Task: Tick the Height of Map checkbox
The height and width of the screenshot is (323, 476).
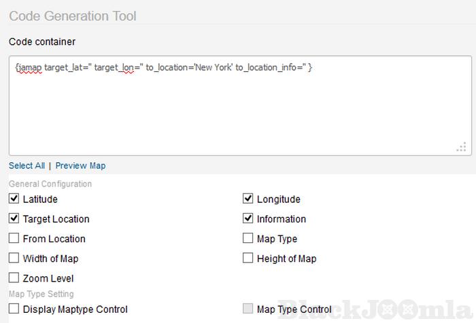Action: coord(248,258)
